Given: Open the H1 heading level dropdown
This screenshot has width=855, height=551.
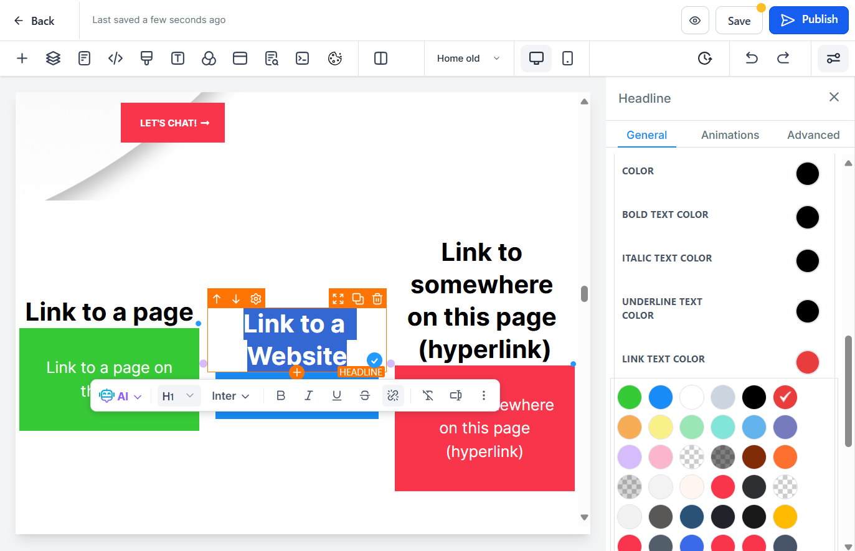Looking at the screenshot, I should (x=179, y=396).
